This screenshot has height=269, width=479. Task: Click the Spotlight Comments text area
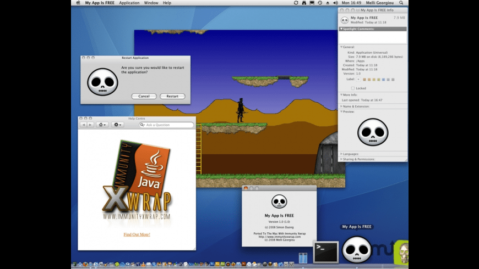pyautogui.click(x=373, y=37)
